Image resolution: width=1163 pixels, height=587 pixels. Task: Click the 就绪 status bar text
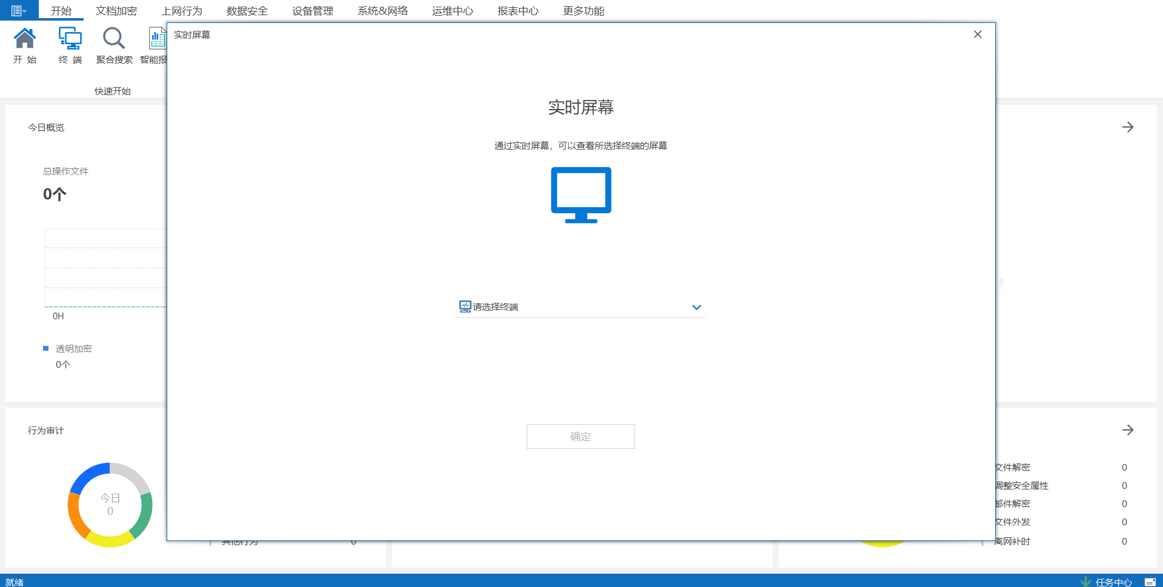[x=15, y=582]
